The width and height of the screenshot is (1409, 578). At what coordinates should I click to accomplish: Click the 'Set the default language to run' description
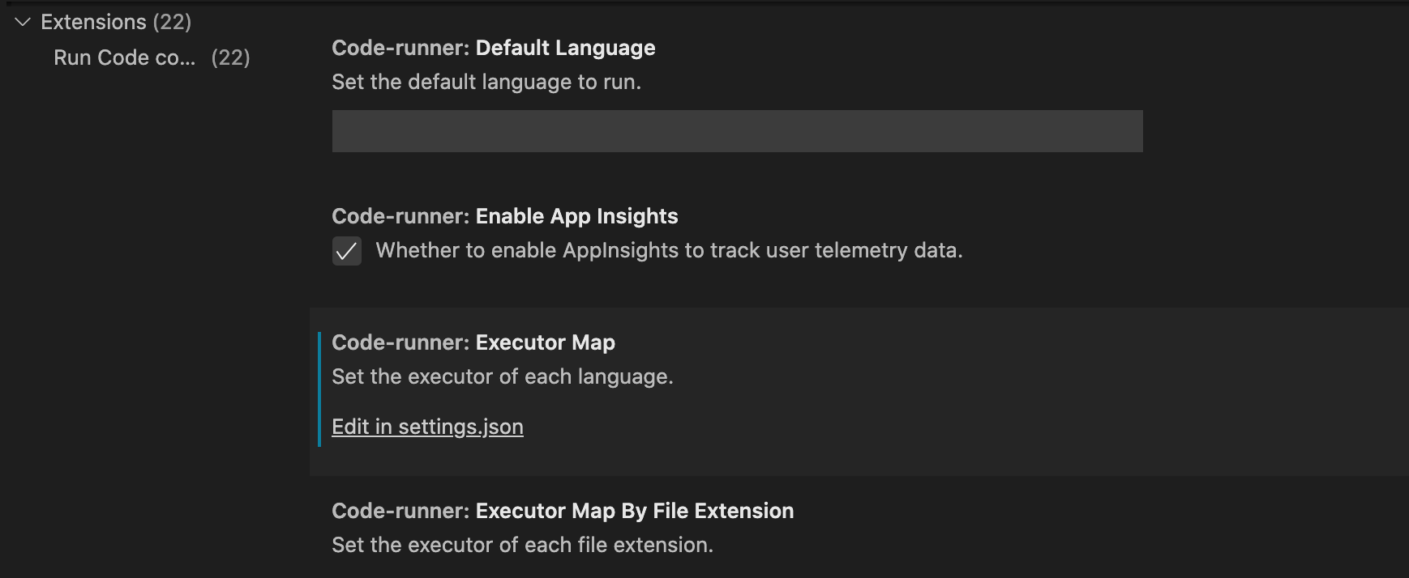[486, 82]
